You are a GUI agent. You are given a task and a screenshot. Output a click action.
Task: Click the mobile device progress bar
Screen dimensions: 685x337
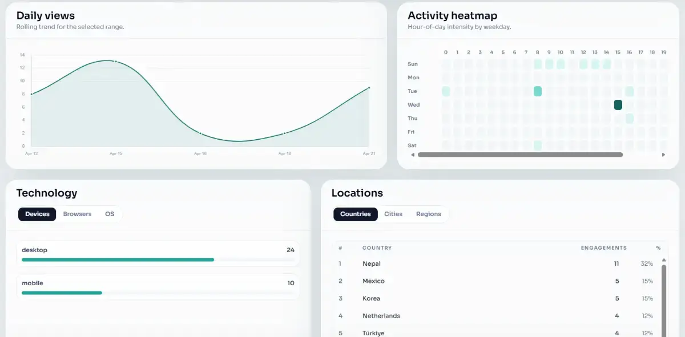pos(158,293)
